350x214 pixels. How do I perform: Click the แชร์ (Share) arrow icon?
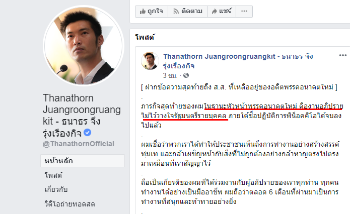coord(215,11)
